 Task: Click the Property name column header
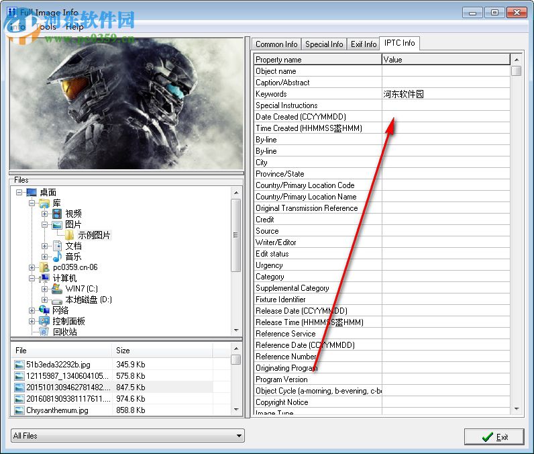point(318,60)
